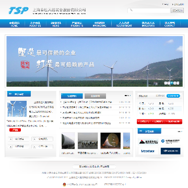This screenshot has height=188, width=188.
Task: Select the first banner slide indicator
Action: point(166,83)
